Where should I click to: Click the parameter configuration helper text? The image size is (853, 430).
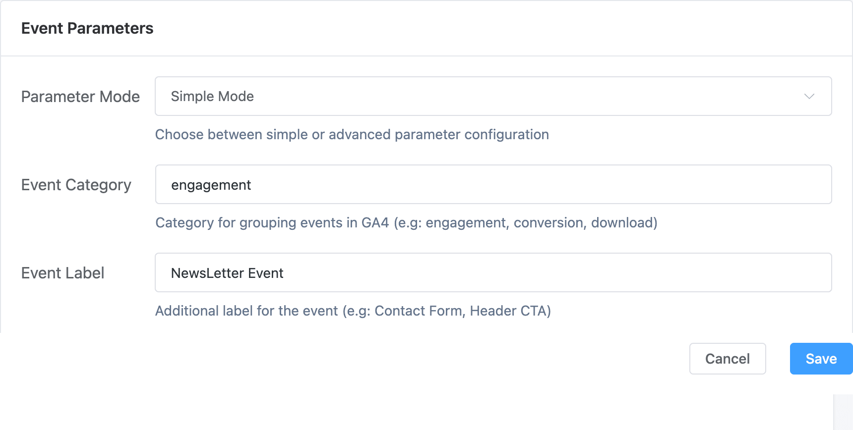pos(352,134)
